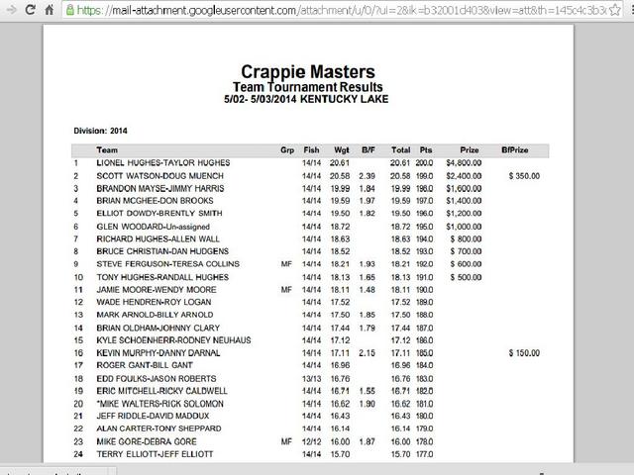Focus the address bar URL field
634x475 pixels.
coord(341,10)
